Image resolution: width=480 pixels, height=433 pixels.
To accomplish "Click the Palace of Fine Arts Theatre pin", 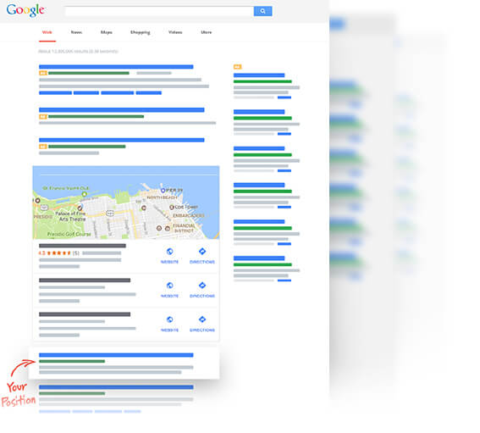I will tap(80, 208).
